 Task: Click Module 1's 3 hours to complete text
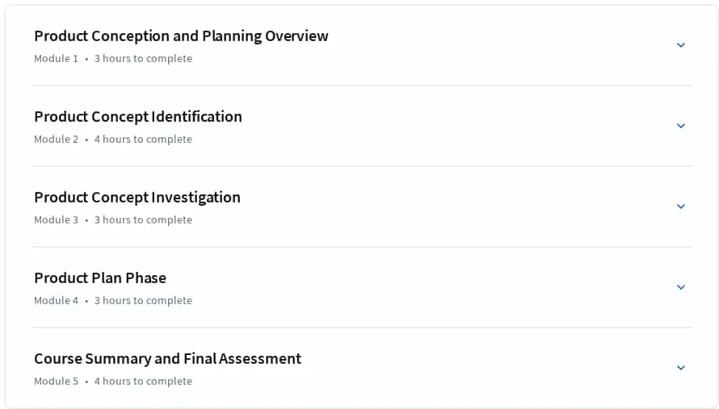(143, 59)
